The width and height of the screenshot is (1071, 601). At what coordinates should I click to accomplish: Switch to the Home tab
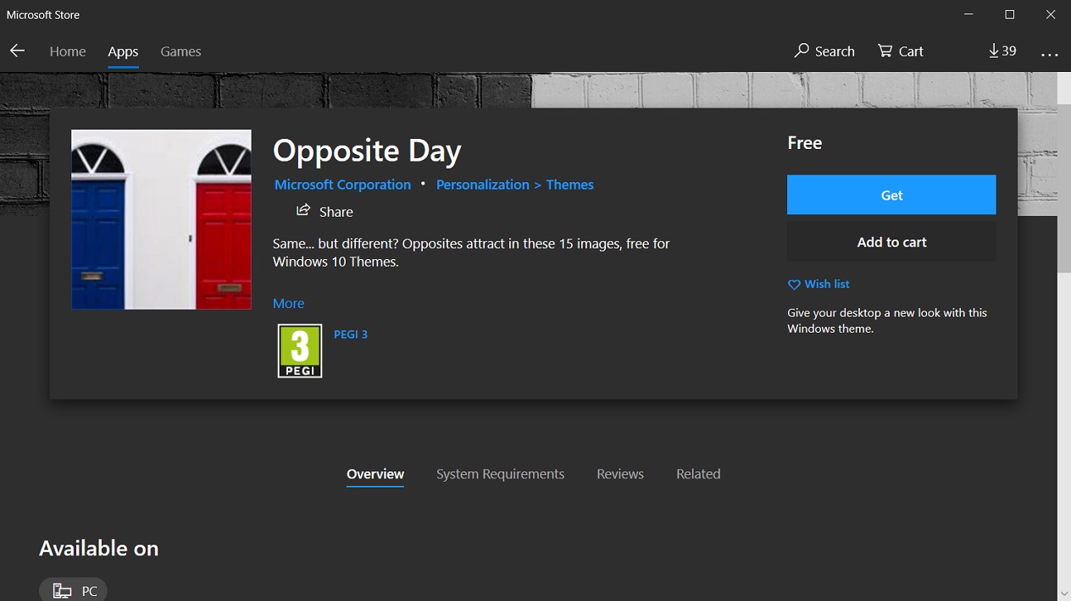pyautogui.click(x=68, y=52)
